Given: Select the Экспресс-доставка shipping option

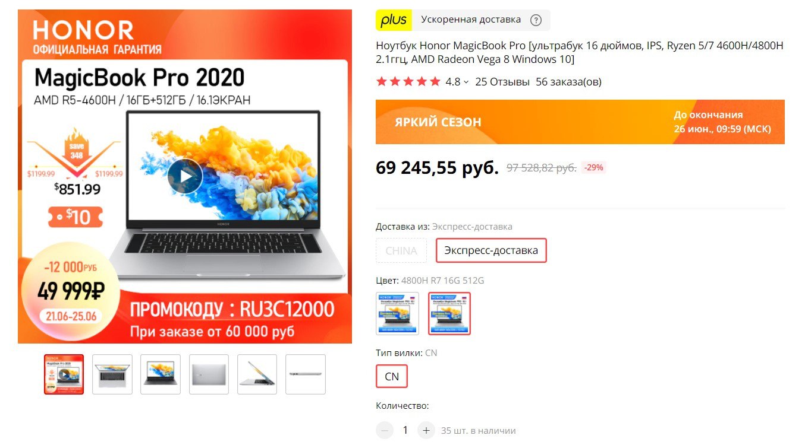Looking at the screenshot, I should click(x=491, y=250).
